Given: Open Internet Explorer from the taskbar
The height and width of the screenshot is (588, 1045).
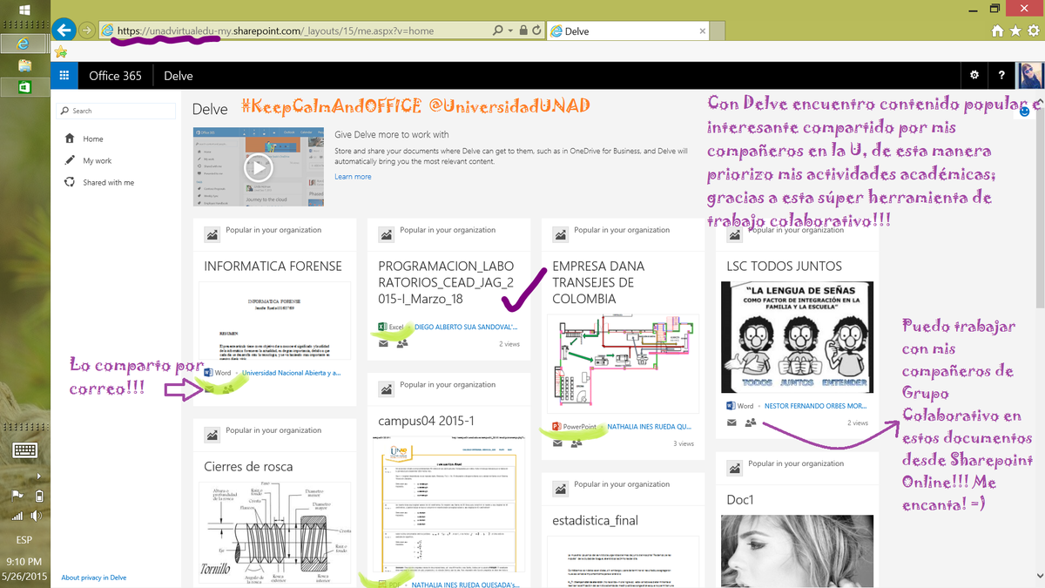Looking at the screenshot, I should 24,43.
